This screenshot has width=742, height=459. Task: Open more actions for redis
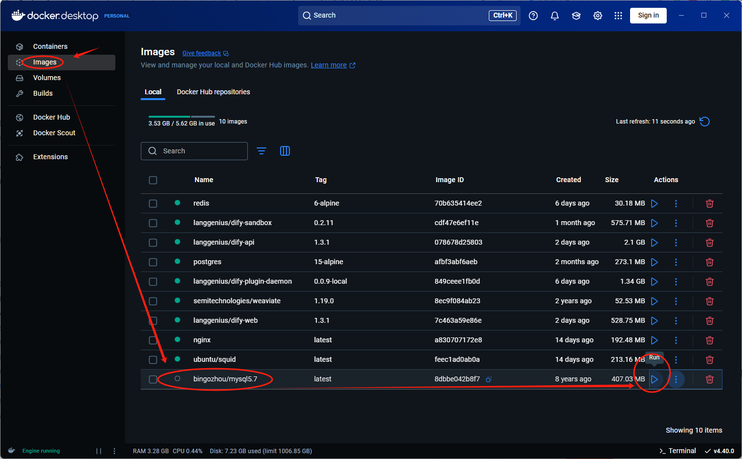pos(676,204)
